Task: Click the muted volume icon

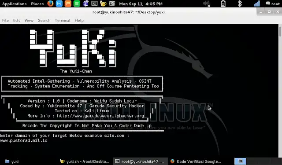Action: [x=207, y=4]
